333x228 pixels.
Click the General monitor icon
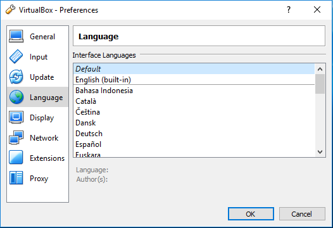(16, 36)
